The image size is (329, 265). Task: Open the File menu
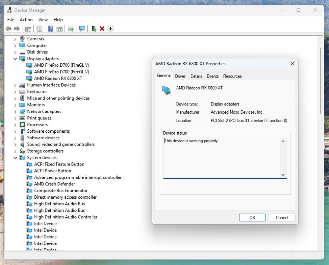11,20
